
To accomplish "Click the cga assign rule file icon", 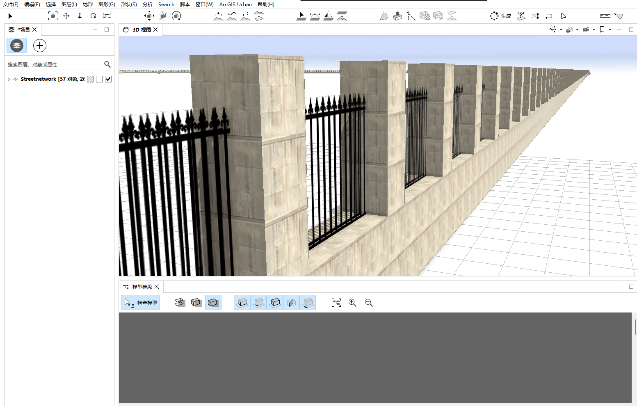I will coord(521,16).
